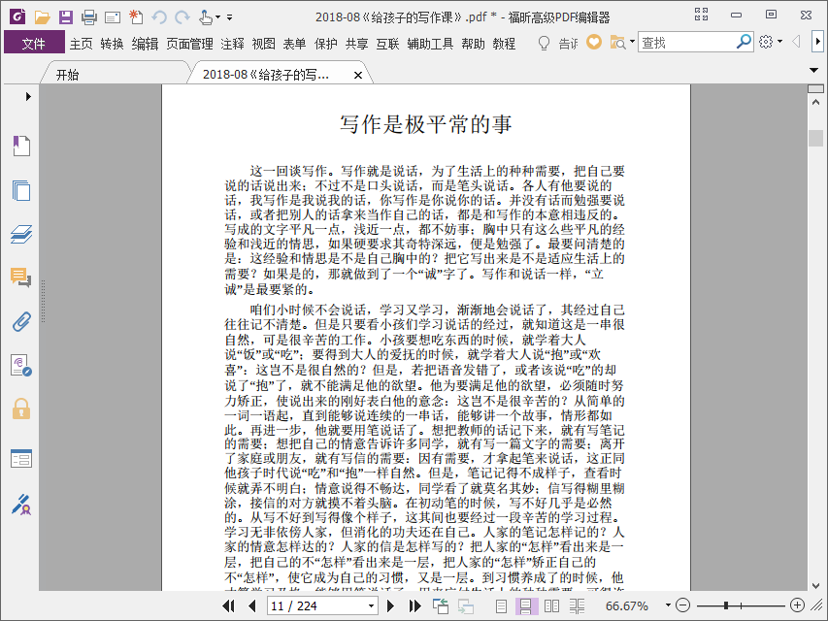
Task: Click the lightbulb tell-me icon
Action: coord(544,43)
